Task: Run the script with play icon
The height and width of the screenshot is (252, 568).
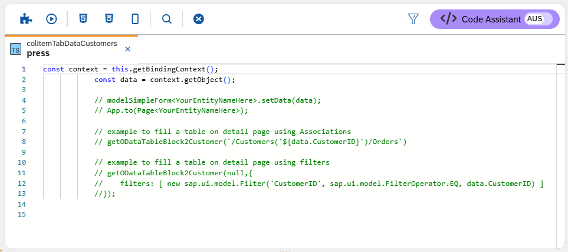Action: coord(51,19)
